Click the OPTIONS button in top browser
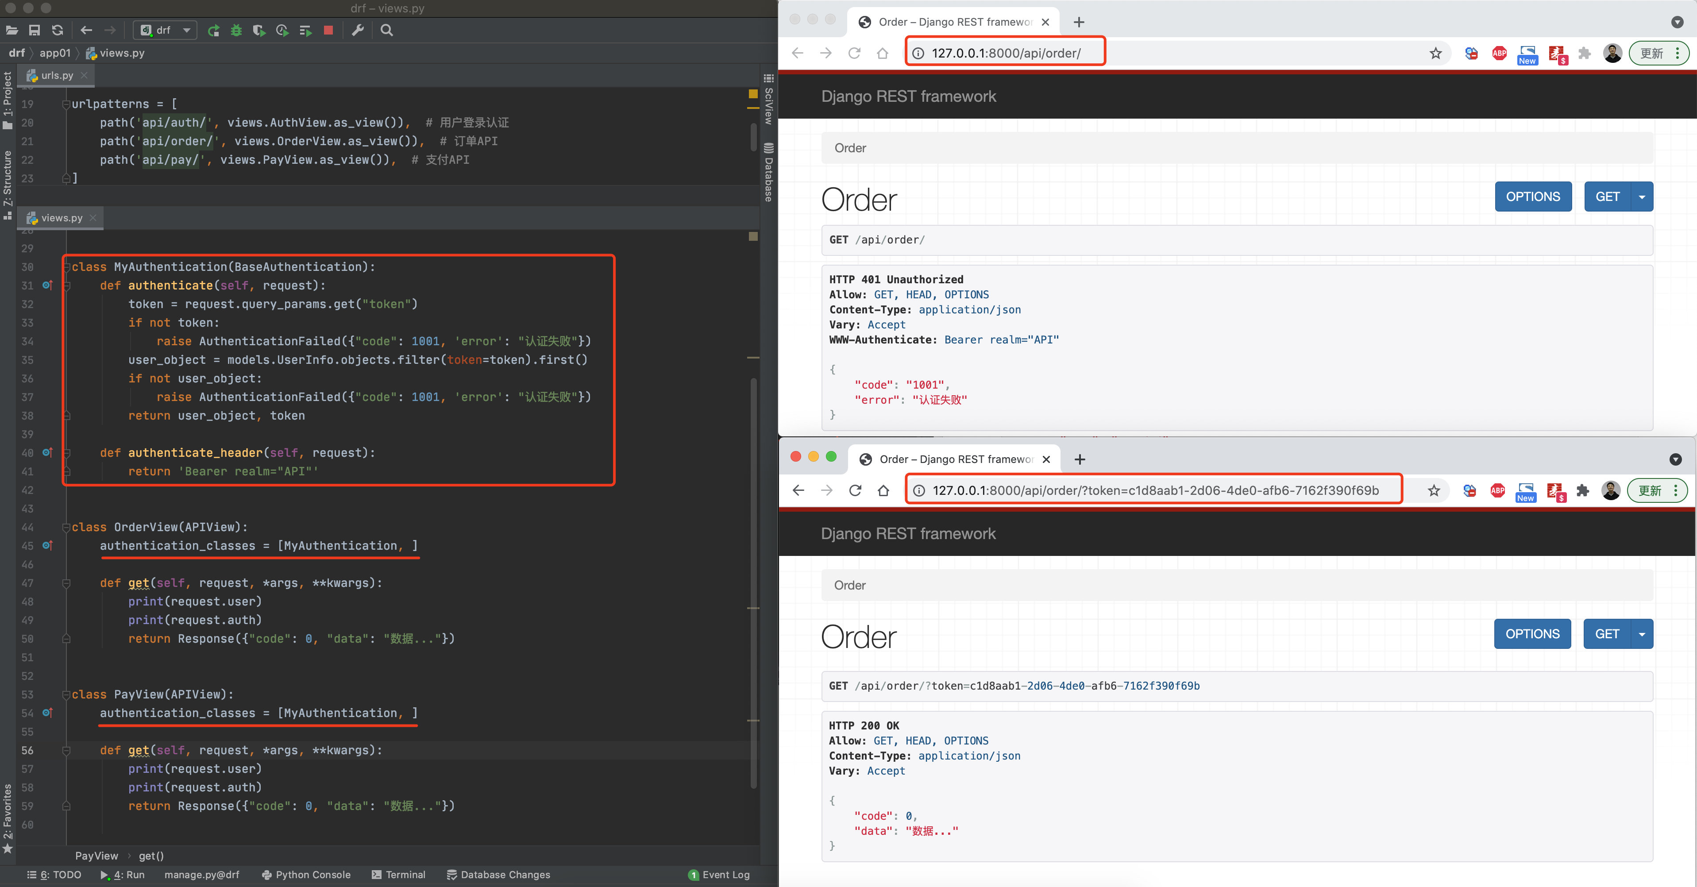The width and height of the screenshot is (1697, 887). [1532, 197]
